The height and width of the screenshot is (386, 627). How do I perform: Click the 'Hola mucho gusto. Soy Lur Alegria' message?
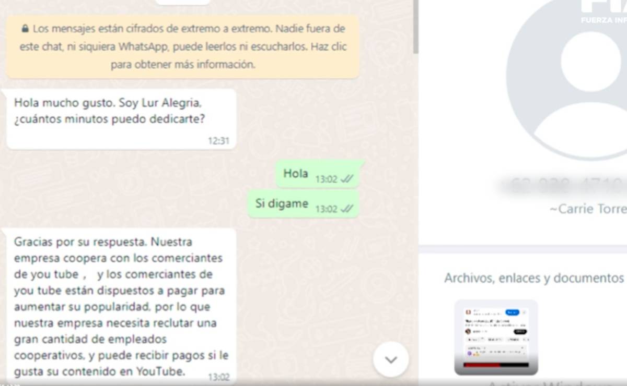coord(121,119)
